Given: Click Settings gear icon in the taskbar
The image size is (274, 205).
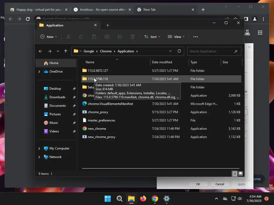Looking at the screenshot, I should [167, 199].
